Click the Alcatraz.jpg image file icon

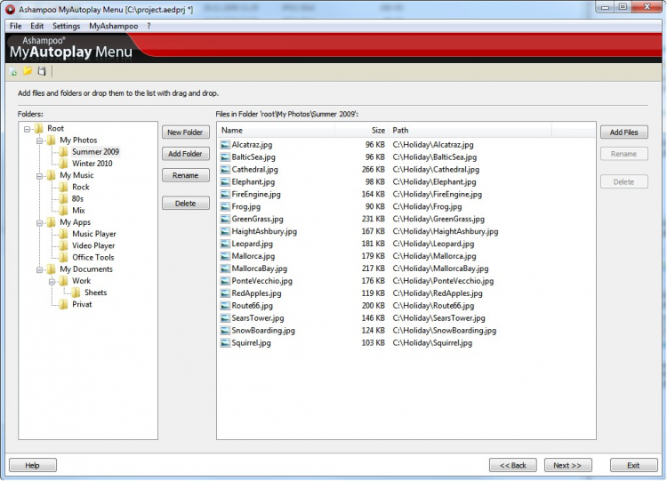[225, 145]
